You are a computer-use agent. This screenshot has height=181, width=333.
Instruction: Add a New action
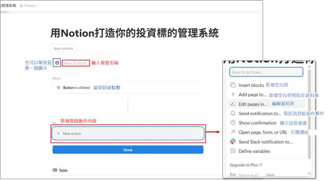pos(128,133)
